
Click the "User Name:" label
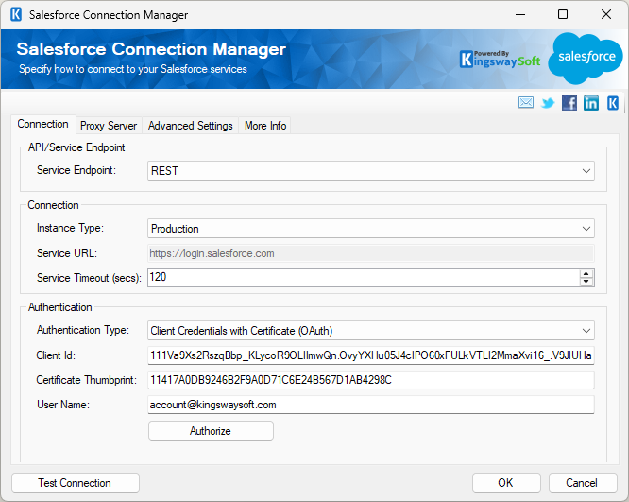click(63, 405)
